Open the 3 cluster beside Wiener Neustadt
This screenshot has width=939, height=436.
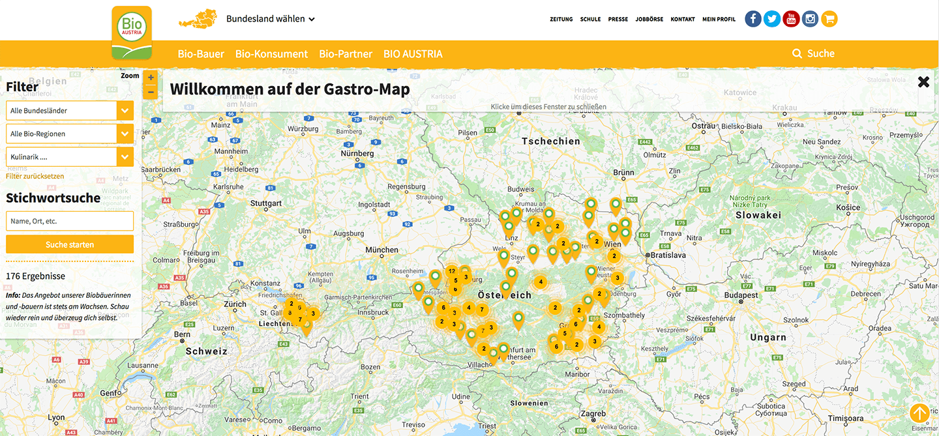(x=617, y=278)
